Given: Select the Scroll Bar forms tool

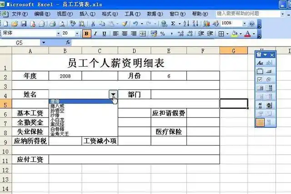Looking at the screenshot, I should (260, 106).
